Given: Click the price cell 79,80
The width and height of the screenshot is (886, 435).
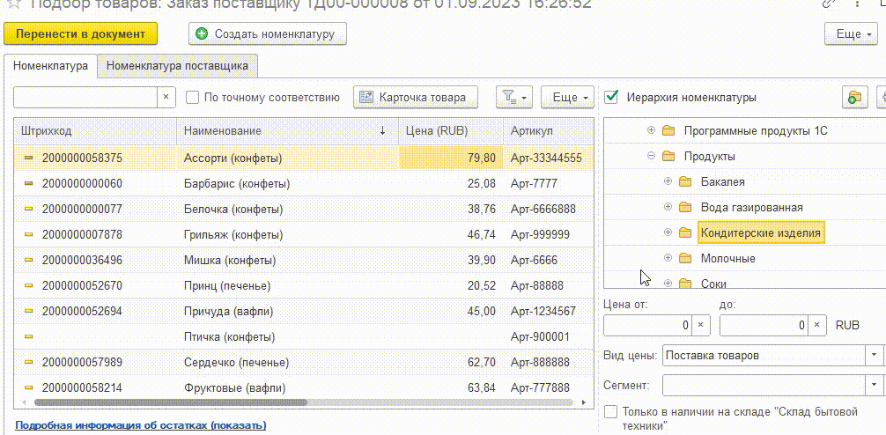Looking at the screenshot, I should [452, 159].
